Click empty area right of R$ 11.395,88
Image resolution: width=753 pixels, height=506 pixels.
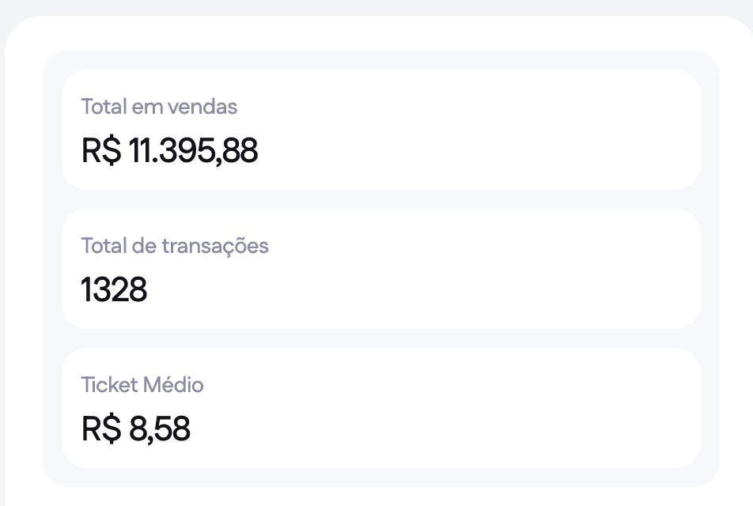click(475, 150)
